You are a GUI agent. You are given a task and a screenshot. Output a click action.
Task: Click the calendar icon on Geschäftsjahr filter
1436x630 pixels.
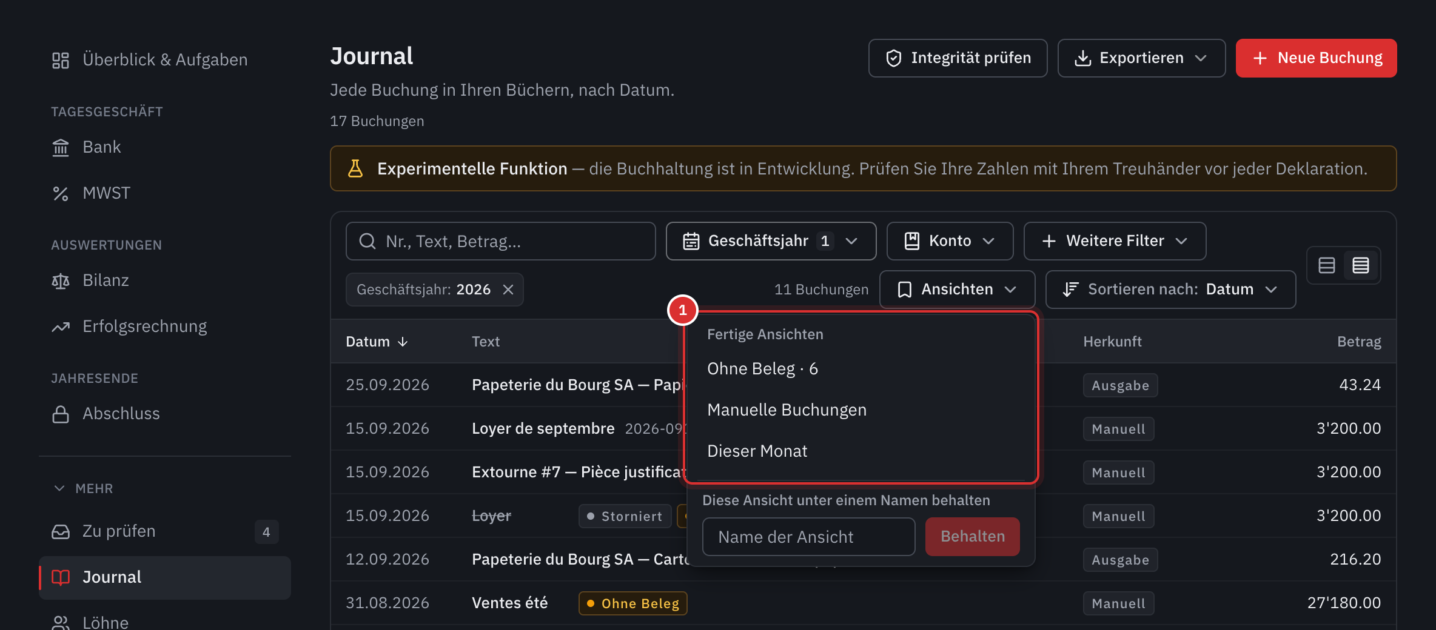(691, 241)
